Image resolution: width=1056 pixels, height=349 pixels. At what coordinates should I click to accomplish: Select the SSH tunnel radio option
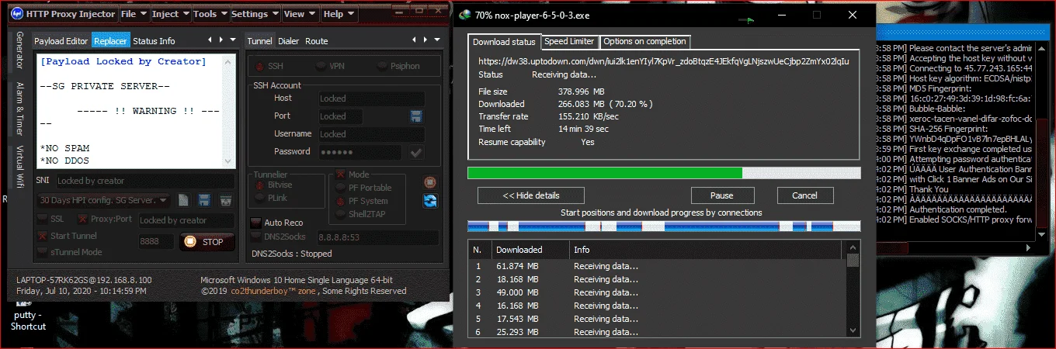(269, 66)
